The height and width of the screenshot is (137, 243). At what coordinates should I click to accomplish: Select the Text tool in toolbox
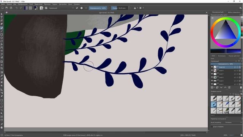pyautogui.click(x=2, y=17)
